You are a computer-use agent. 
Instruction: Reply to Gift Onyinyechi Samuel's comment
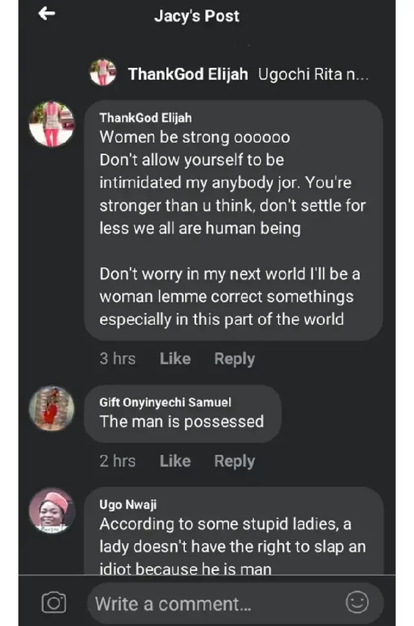tap(235, 461)
